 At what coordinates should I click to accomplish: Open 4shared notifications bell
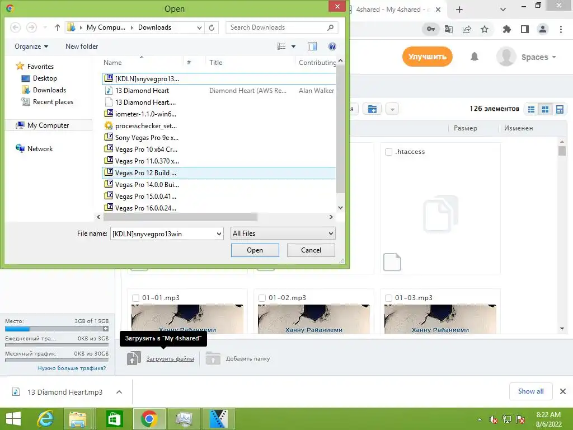click(x=475, y=57)
